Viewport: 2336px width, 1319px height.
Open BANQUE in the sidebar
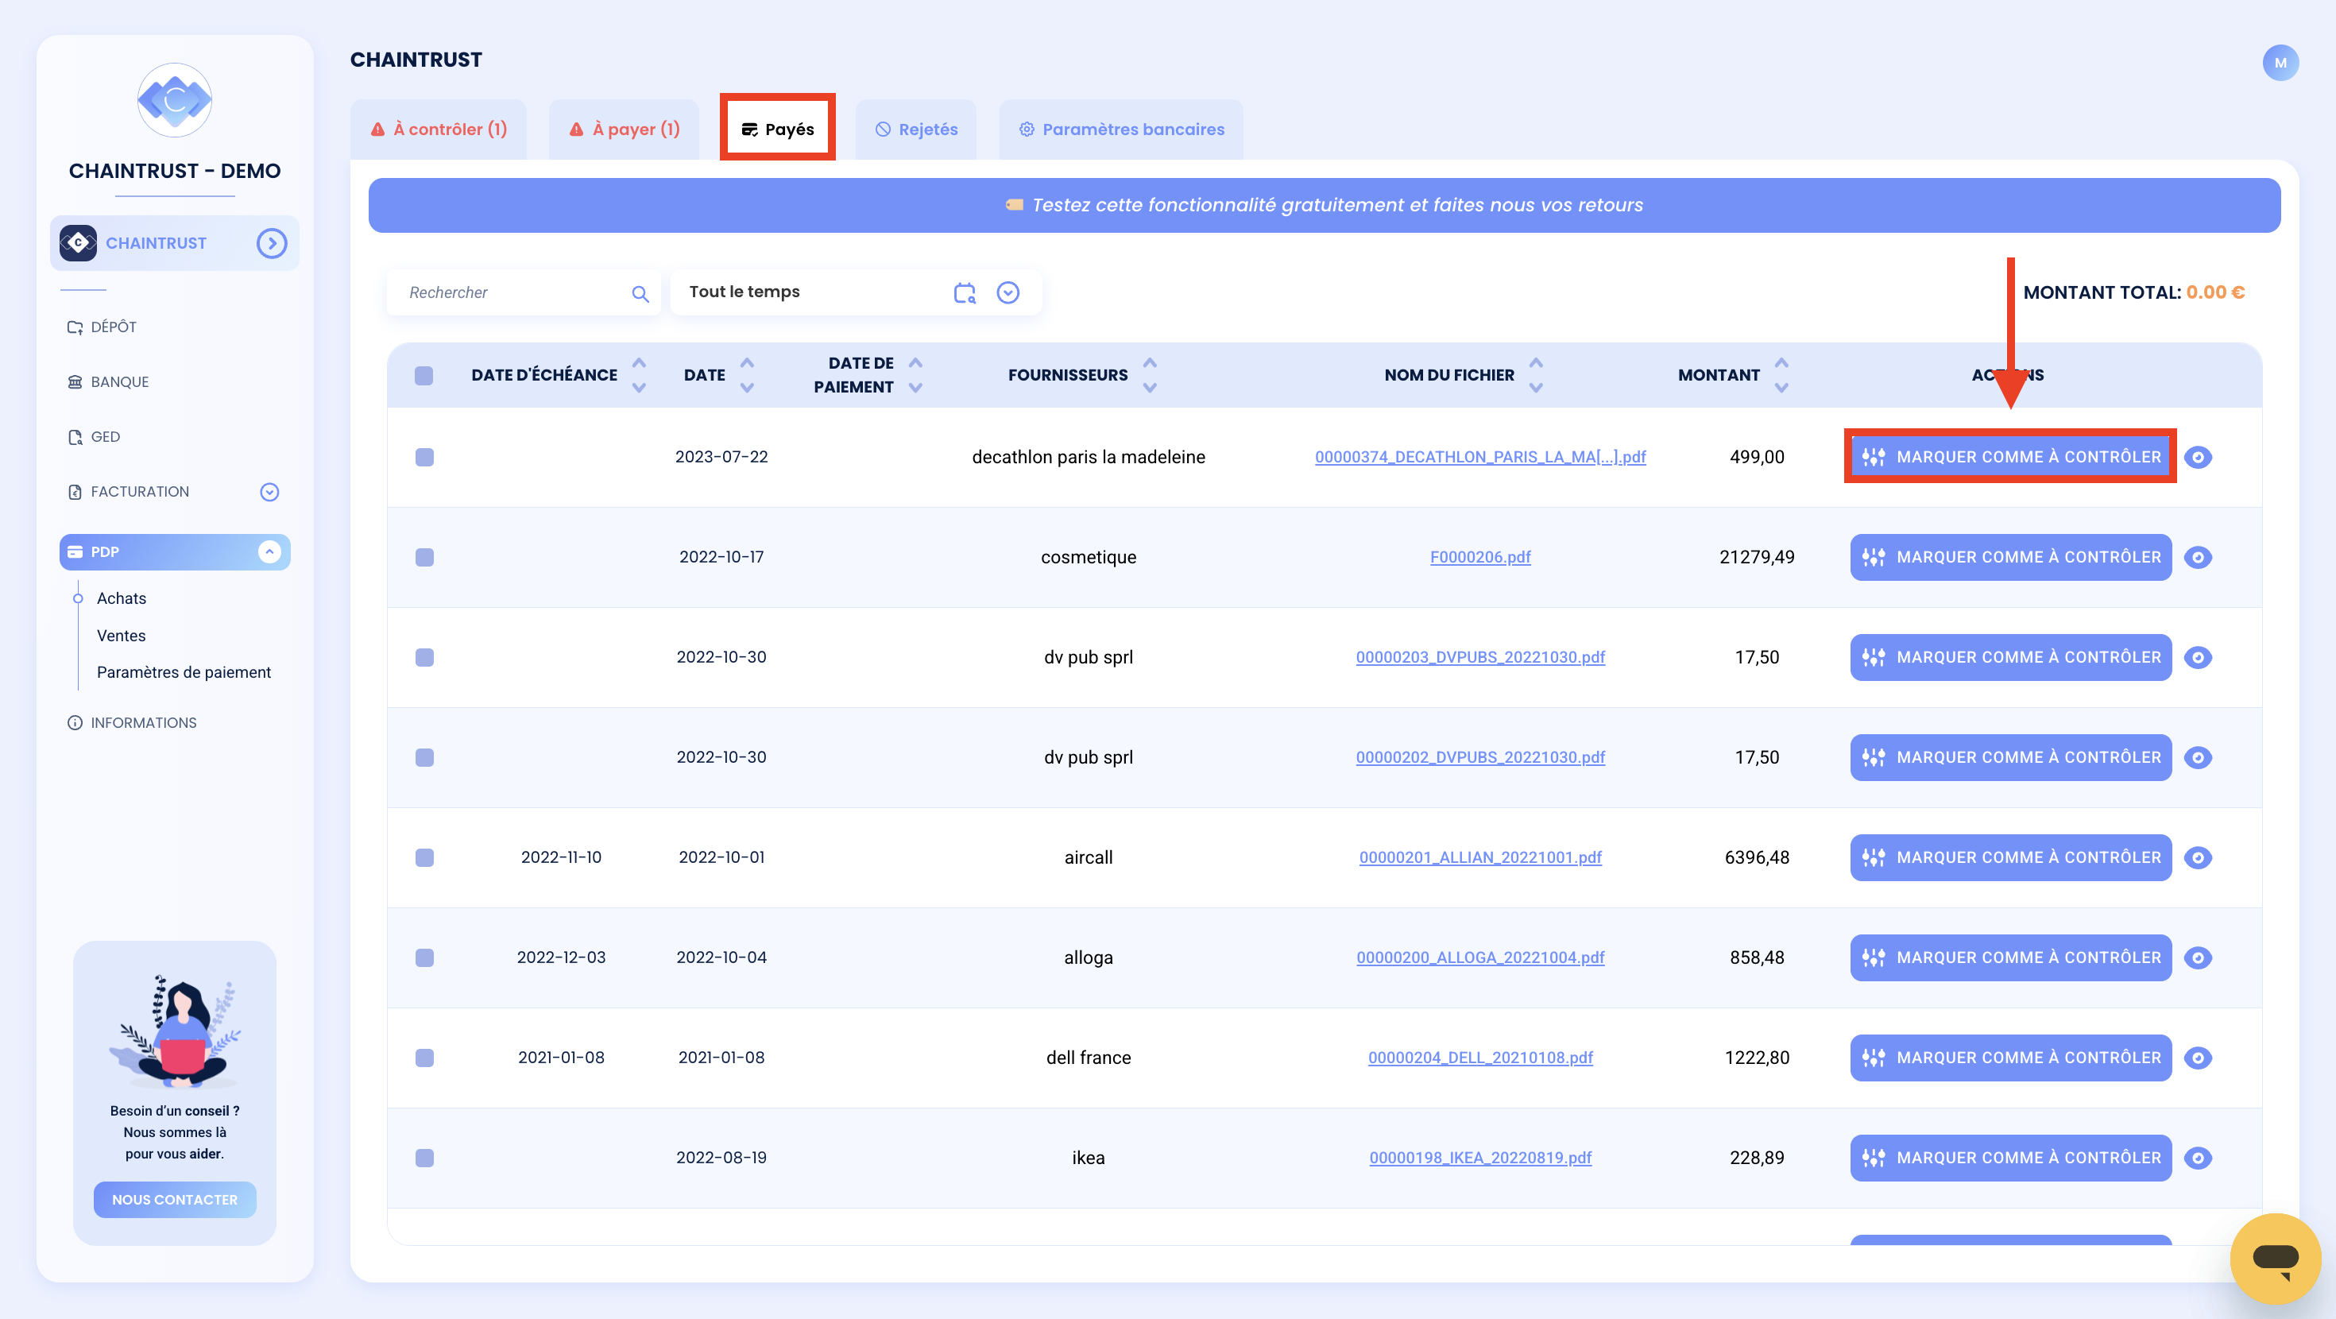coord(108,382)
